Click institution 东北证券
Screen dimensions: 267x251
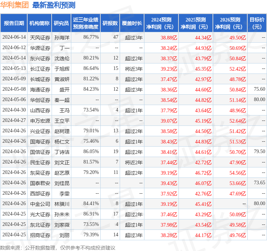pyautogui.click(x=40, y=225)
